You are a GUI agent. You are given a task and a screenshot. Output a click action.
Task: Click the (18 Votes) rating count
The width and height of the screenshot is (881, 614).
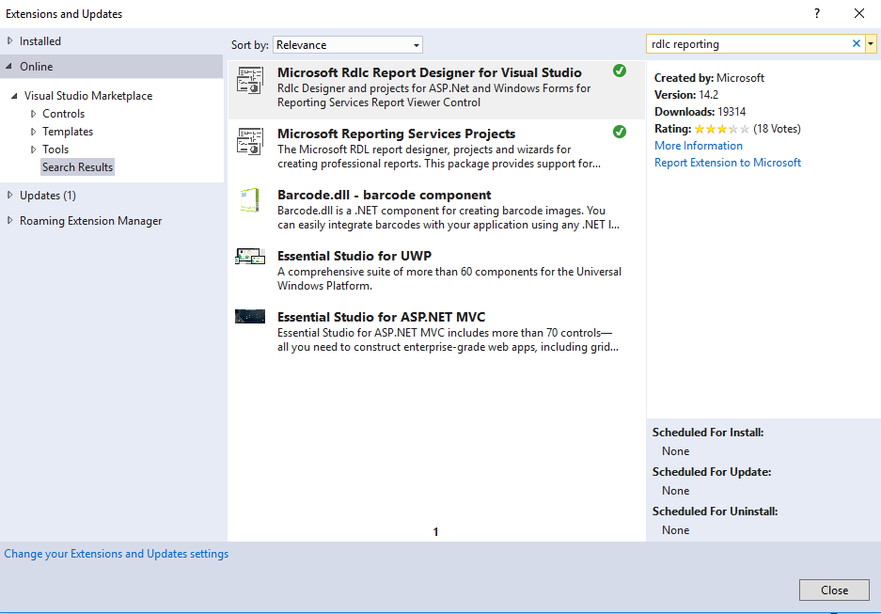tap(777, 129)
